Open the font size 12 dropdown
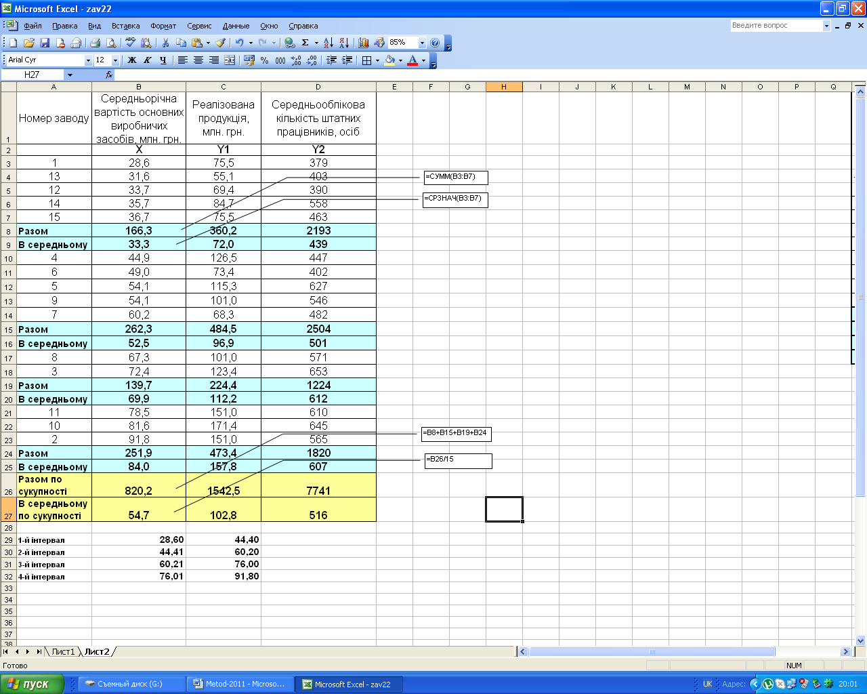Screen dimensions: 867x694 point(115,60)
